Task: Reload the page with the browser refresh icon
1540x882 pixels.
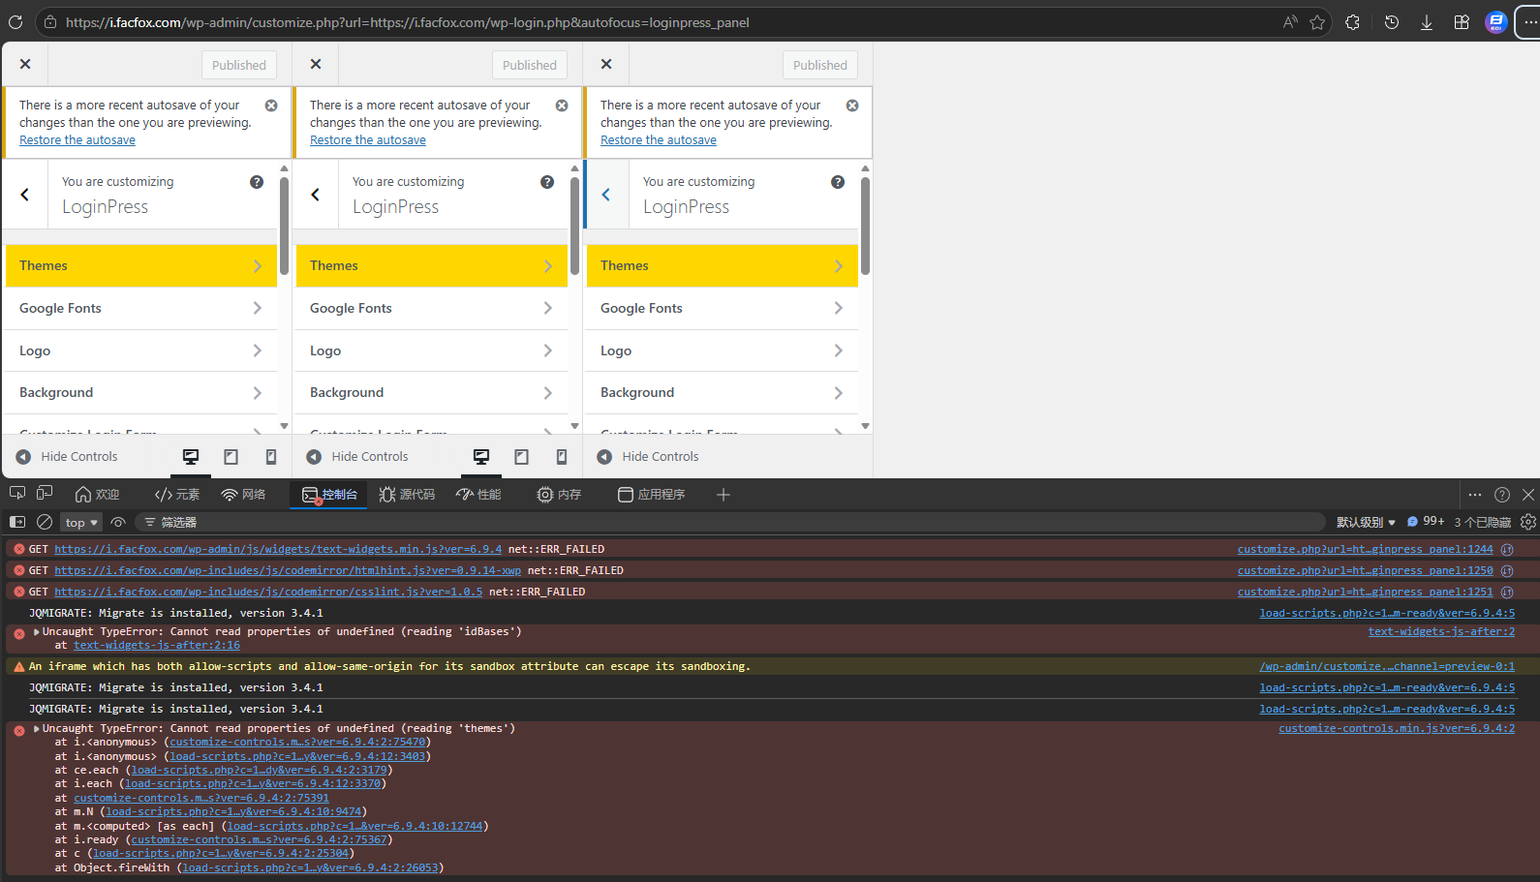Action: [x=15, y=22]
